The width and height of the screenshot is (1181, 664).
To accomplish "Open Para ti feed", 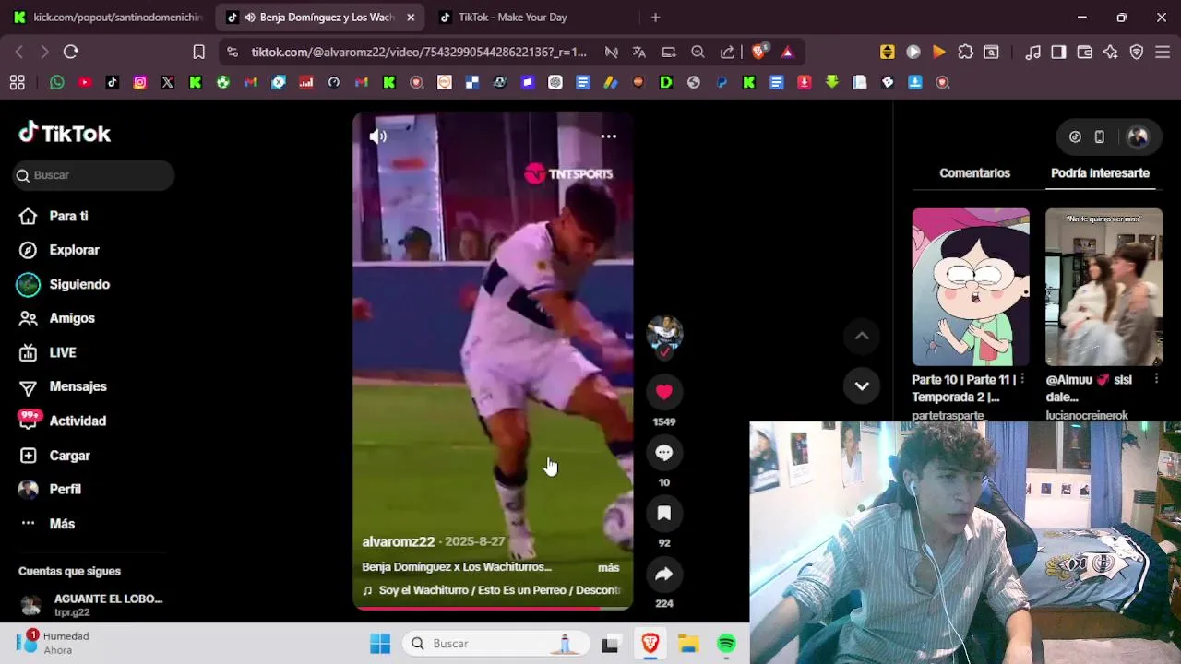I will pos(68,216).
